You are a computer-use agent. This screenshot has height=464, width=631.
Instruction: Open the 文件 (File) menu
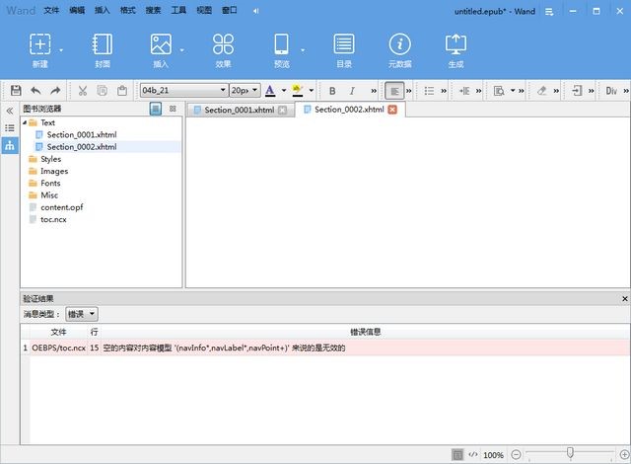[51, 9]
